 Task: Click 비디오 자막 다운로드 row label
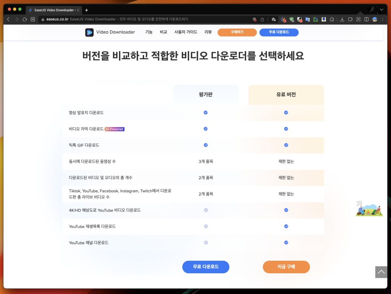click(86, 129)
